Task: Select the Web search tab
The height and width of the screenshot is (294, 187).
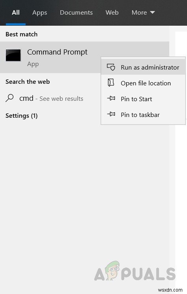Action: click(x=112, y=13)
